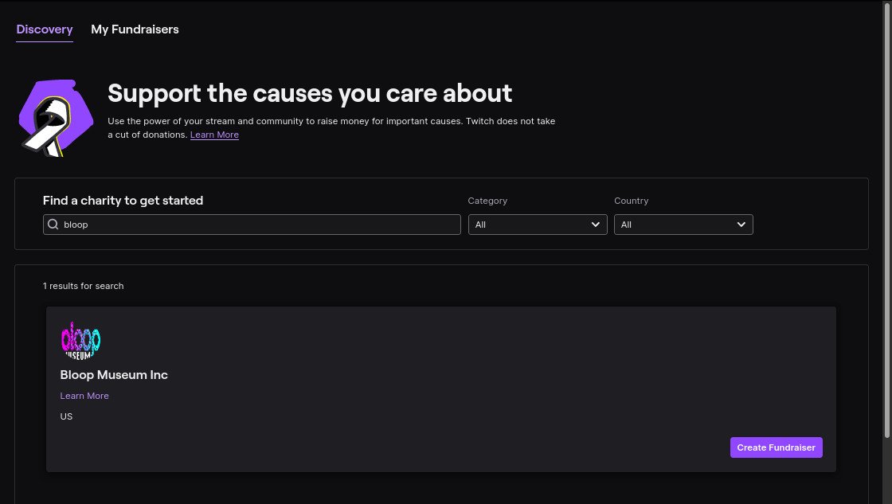Click the purple Twitch charity mascot illustration
The image size is (892, 504).
tap(54, 118)
